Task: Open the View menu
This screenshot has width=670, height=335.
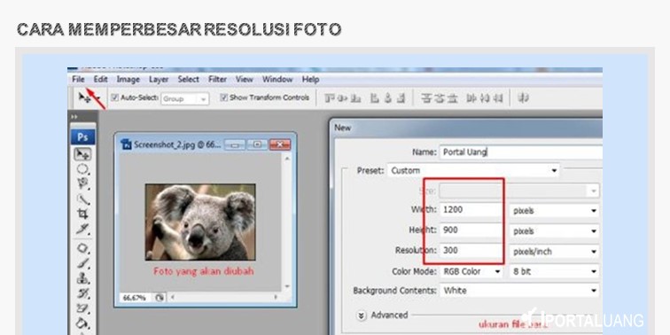Action: [x=245, y=80]
